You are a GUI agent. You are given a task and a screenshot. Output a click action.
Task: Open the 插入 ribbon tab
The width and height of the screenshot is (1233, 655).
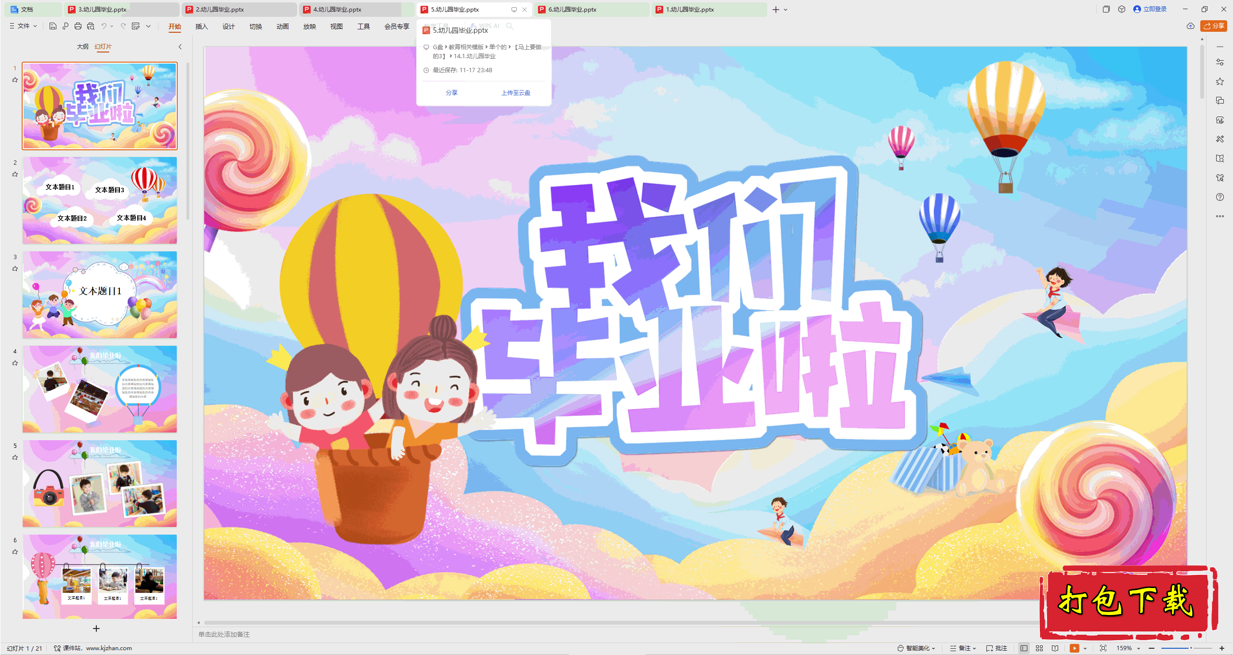pos(202,26)
